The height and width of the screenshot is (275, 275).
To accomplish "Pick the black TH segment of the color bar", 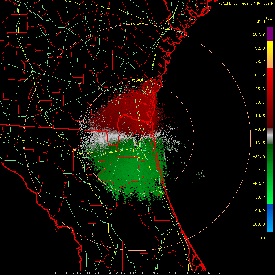I will pos(270,238).
